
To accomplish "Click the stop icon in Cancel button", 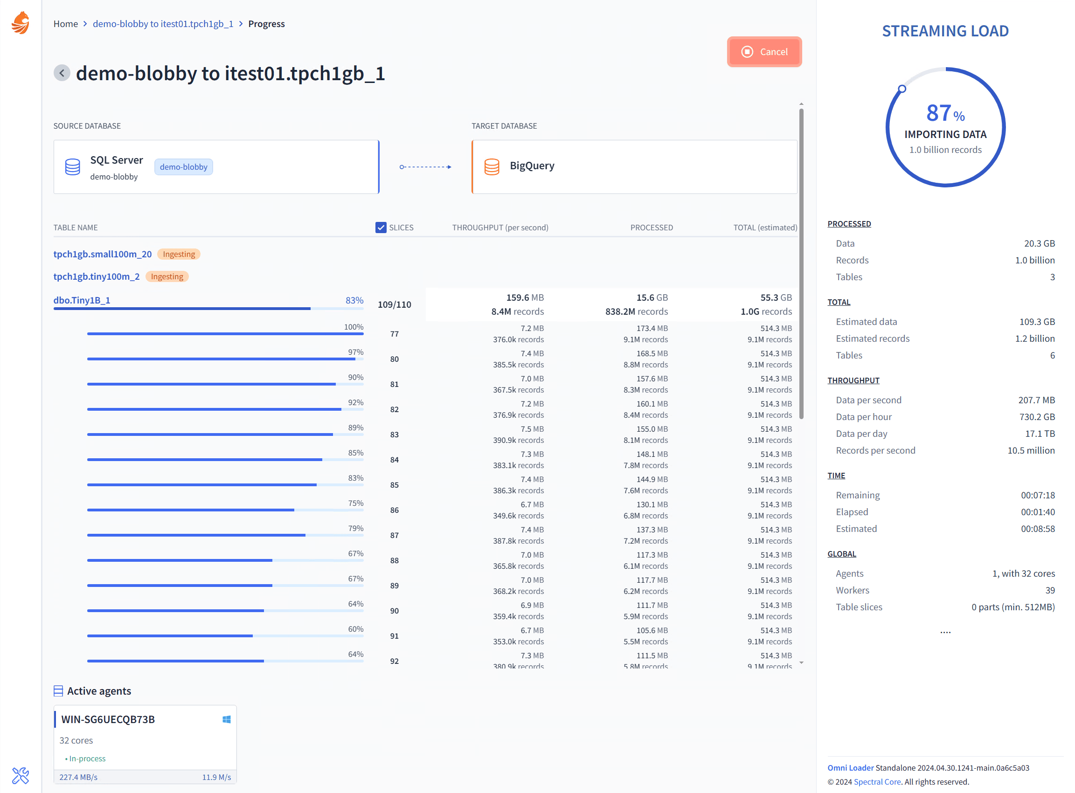I will [747, 52].
